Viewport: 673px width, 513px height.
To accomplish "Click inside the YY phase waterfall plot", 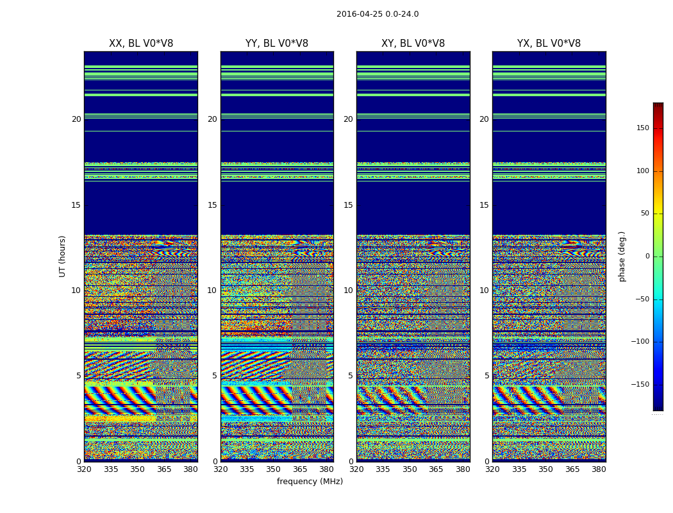I will point(277,256).
